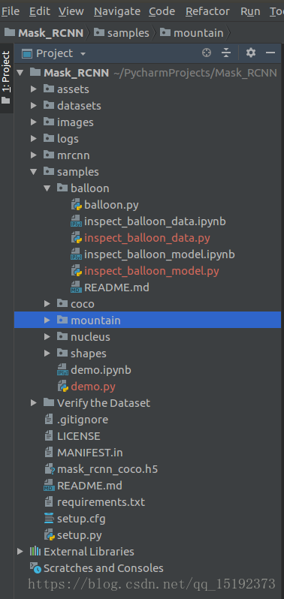Click the External Libraries bars icon
This screenshot has height=599, width=284.
[35, 552]
